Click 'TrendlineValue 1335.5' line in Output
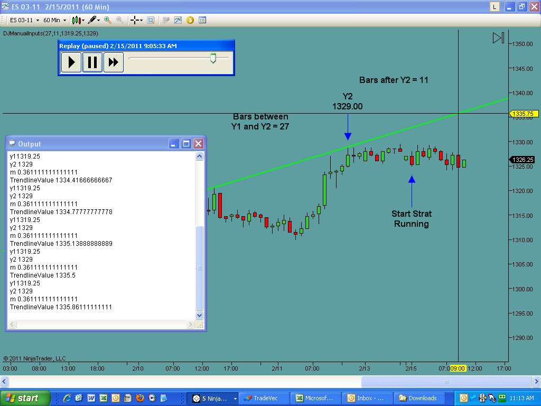Image resolution: width=541 pixels, height=406 pixels. (43, 275)
